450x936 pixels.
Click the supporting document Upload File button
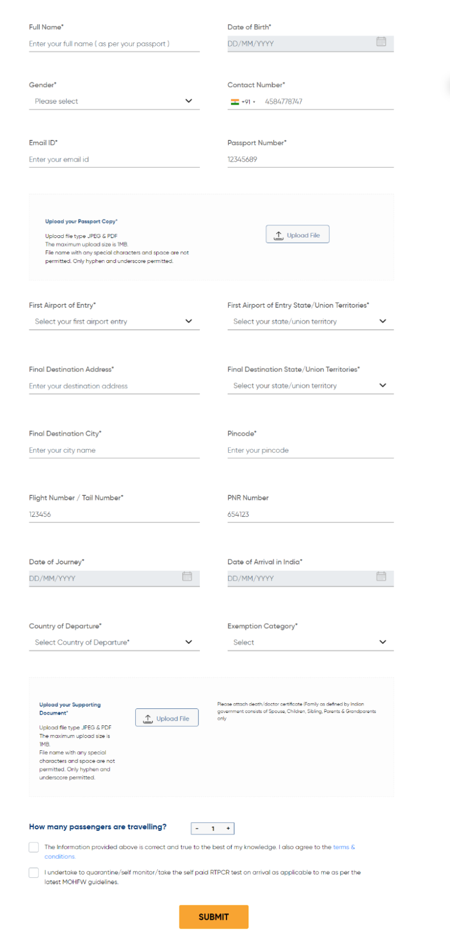coord(167,718)
